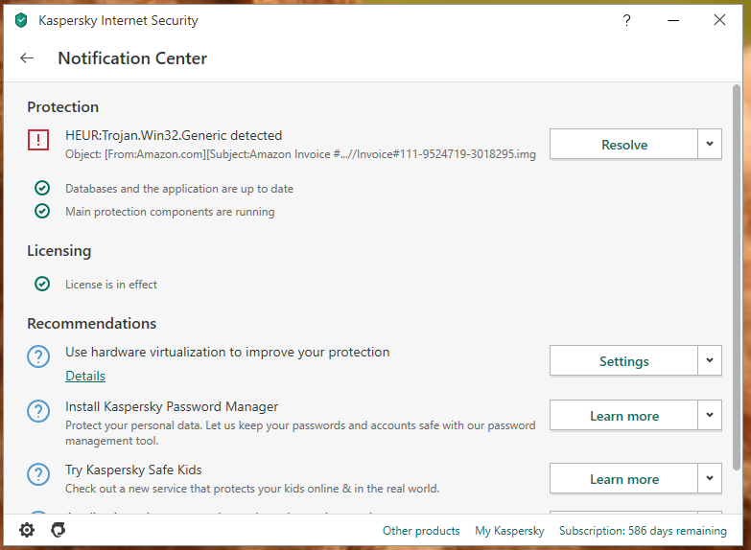Viewport: 751px width, 550px height.
Task: Click the vertical scrollbar in Notification Center
Action: 737,278
